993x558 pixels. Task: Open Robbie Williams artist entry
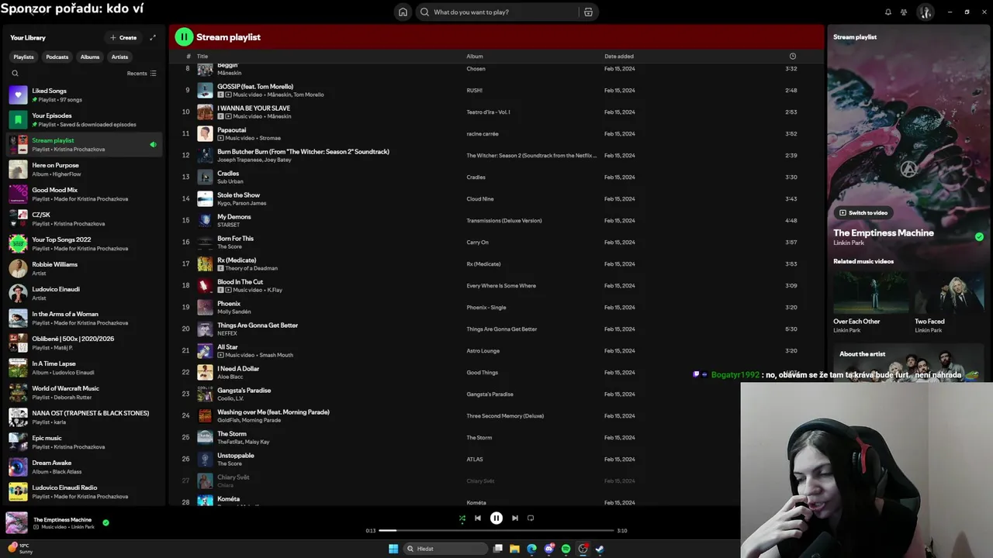click(84, 268)
